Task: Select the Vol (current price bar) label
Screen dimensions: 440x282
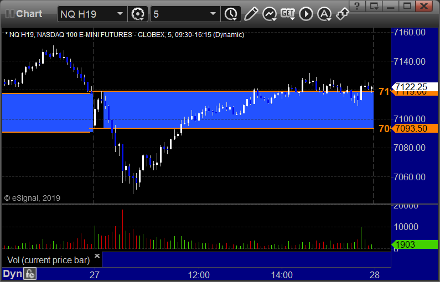Action: point(48,260)
